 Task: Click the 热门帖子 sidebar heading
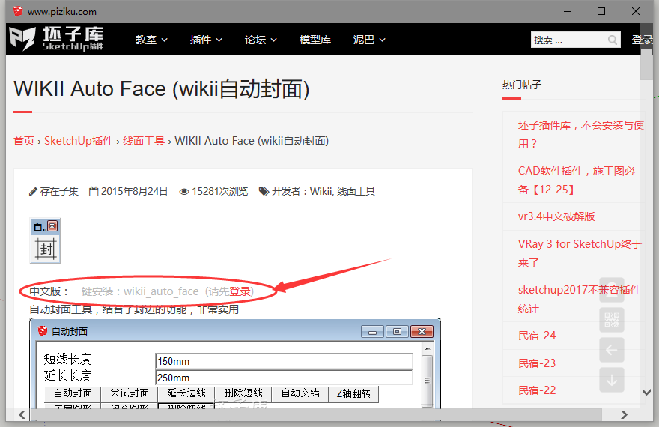click(522, 85)
